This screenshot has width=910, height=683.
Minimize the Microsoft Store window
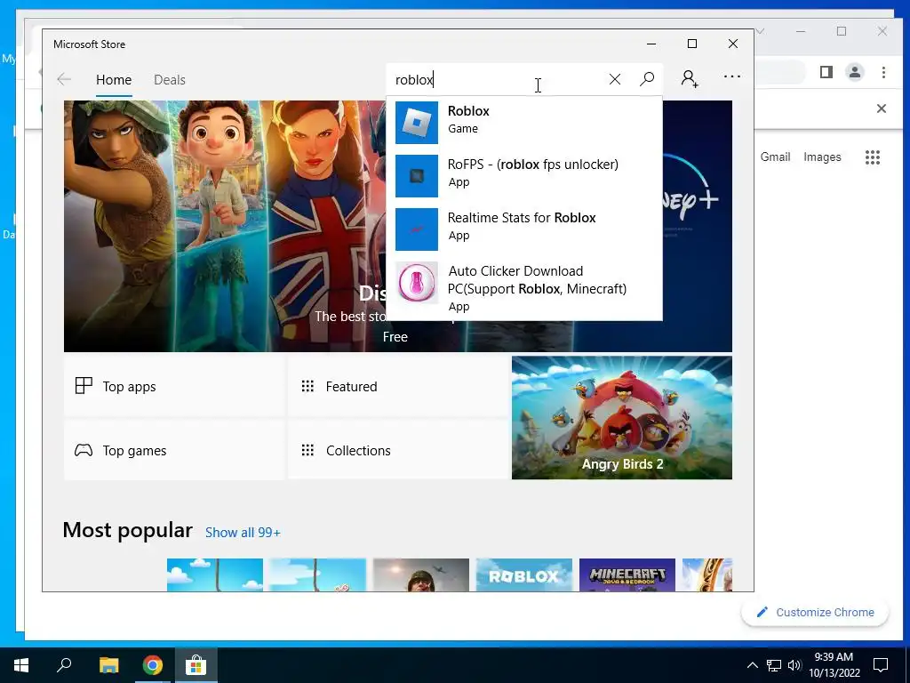(651, 44)
